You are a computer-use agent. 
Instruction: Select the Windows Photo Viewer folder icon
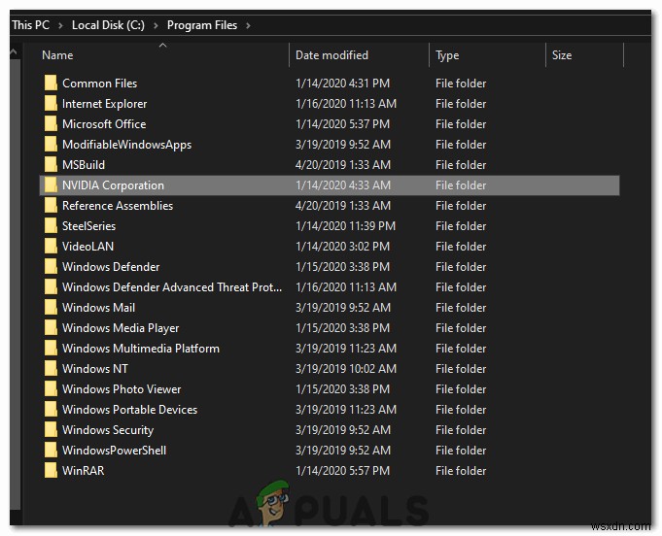click(x=51, y=388)
